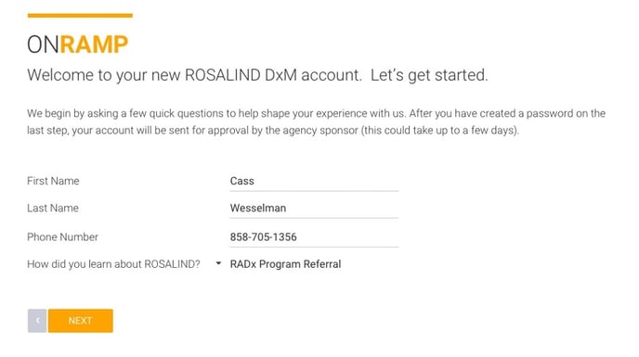Image resolution: width=639 pixels, height=357 pixels.
Task: Click the Last Name field containing Wesselman
Action: pos(314,209)
